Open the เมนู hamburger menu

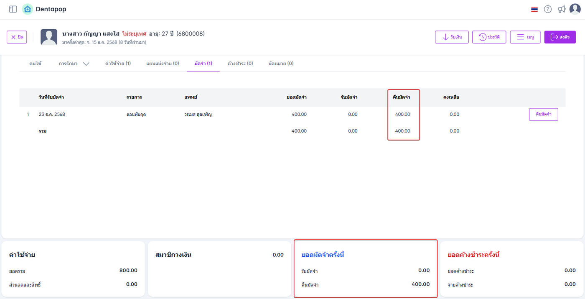(x=525, y=37)
